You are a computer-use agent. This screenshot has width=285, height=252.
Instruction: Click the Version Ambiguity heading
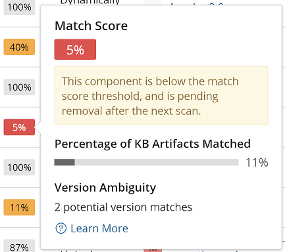pos(105,188)
